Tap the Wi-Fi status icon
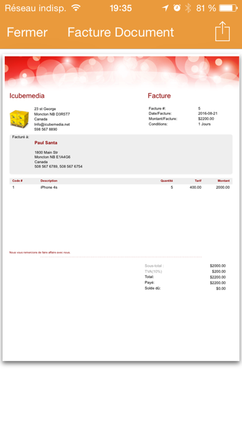242x431 pixels. (76, 7)
